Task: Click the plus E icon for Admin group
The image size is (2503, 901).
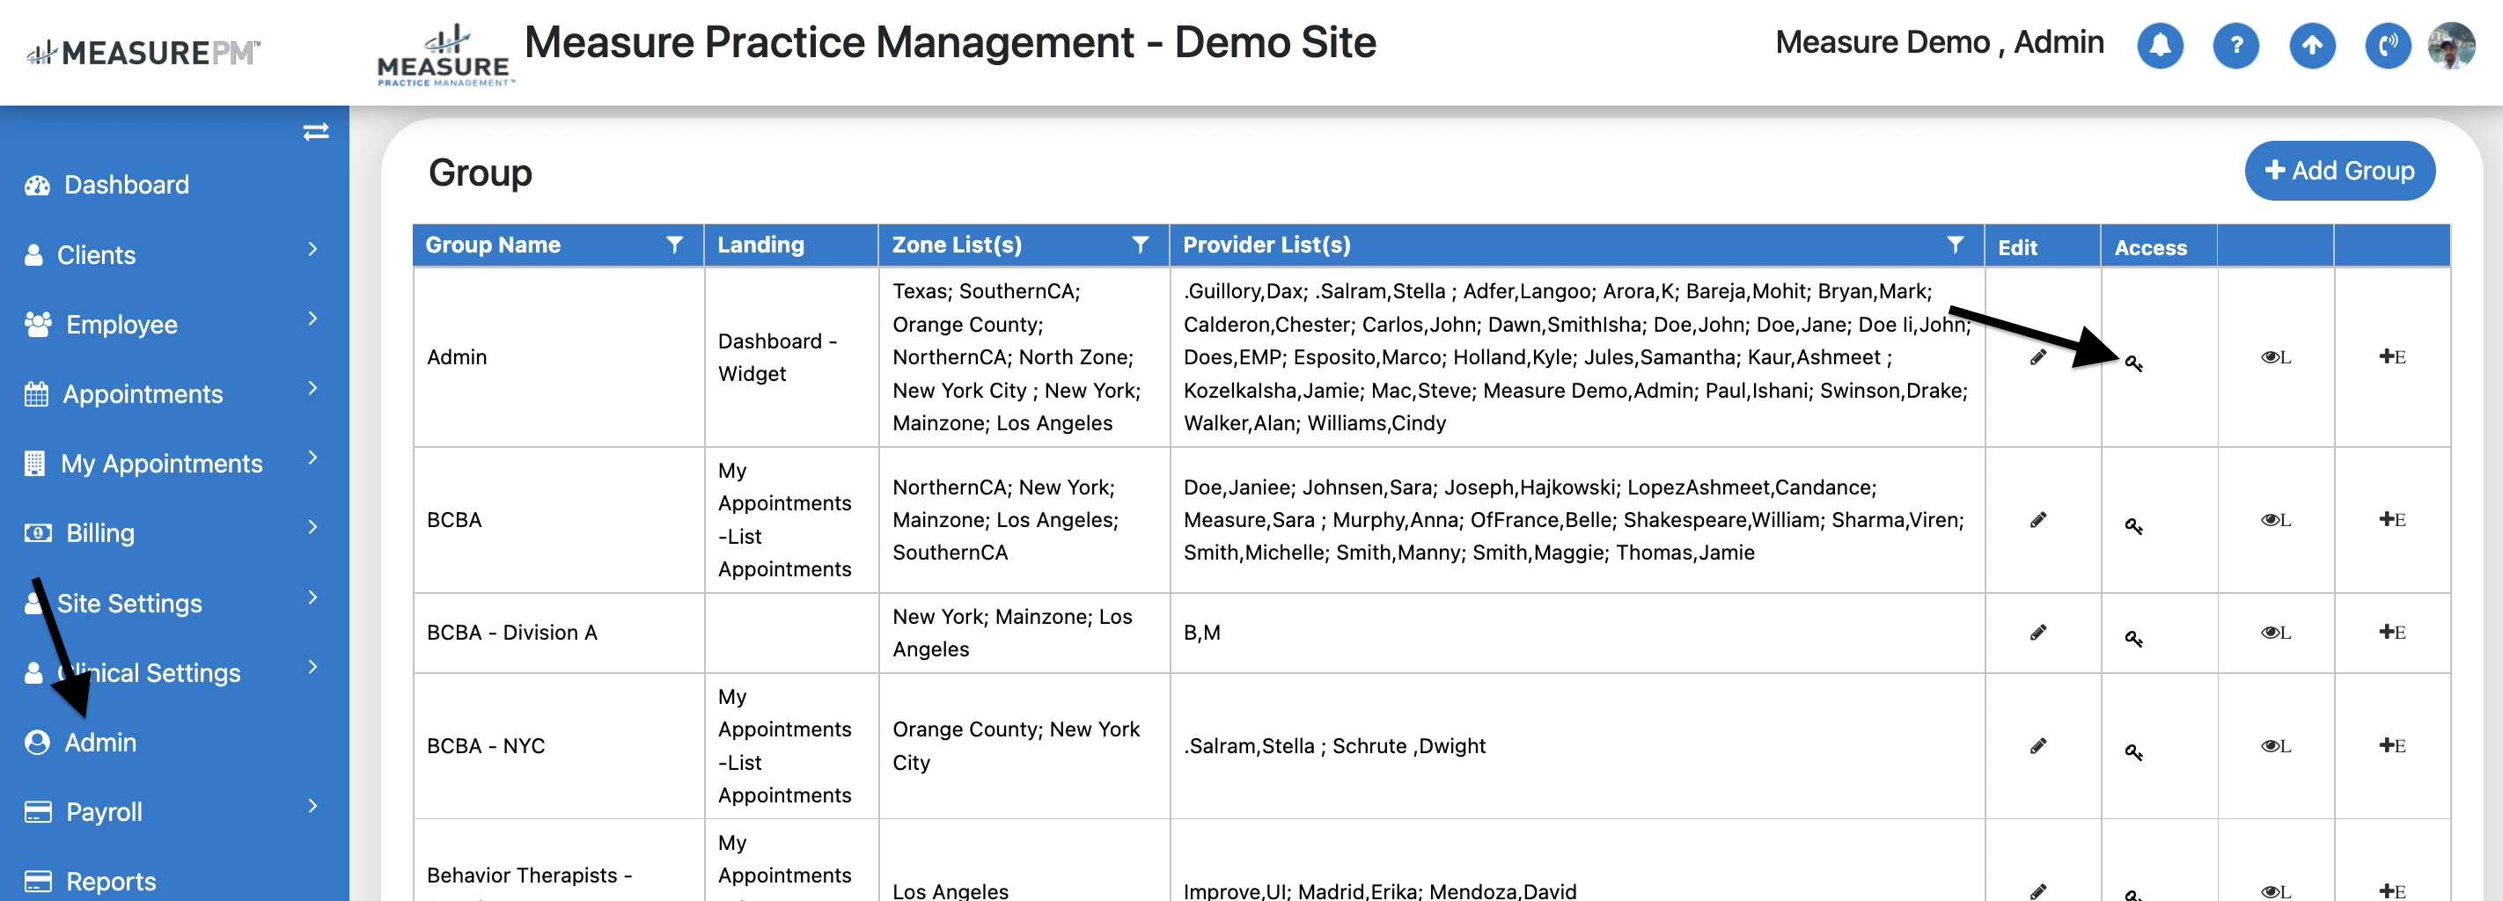Action: 2391,357
